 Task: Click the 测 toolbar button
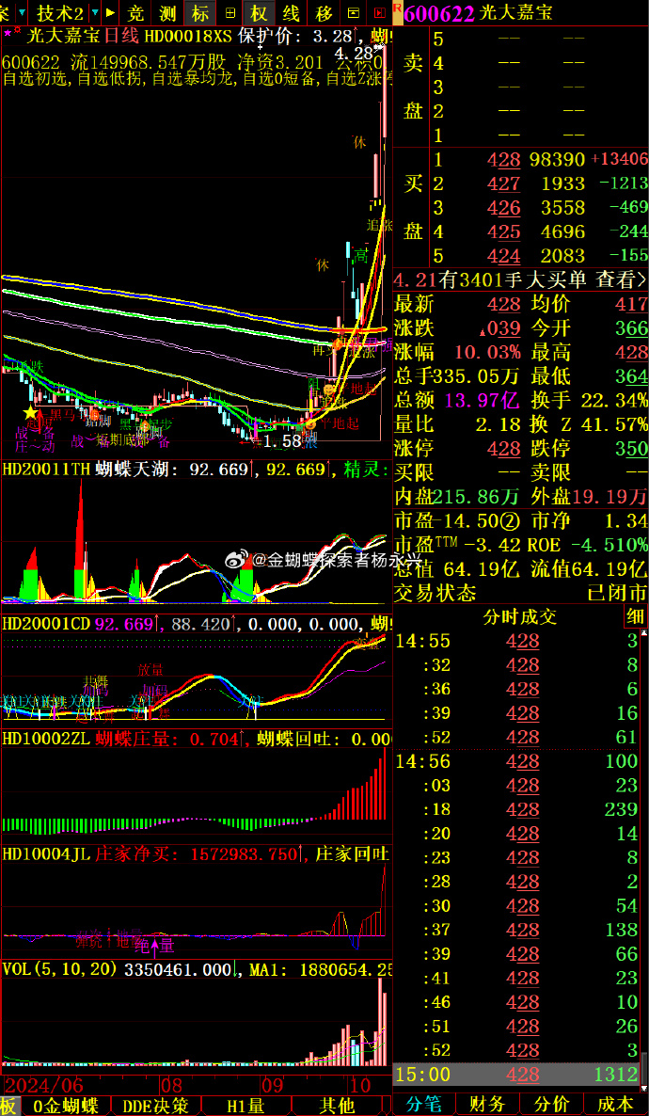167,13
